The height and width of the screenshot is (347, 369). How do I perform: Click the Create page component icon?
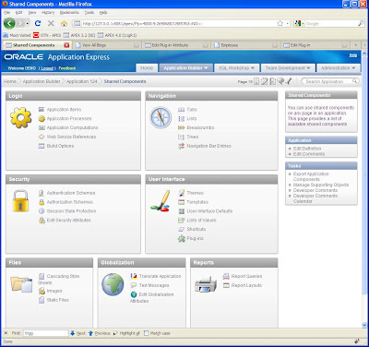272,81
